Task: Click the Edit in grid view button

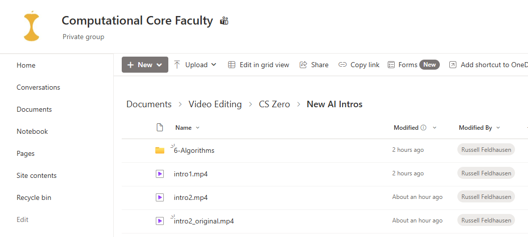Action: point(258,65)
